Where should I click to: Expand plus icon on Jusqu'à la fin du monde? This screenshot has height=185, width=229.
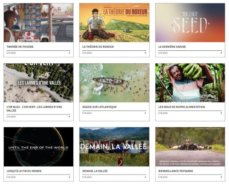point(69,177)
